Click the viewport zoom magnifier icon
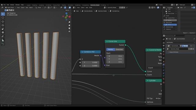 69,22
